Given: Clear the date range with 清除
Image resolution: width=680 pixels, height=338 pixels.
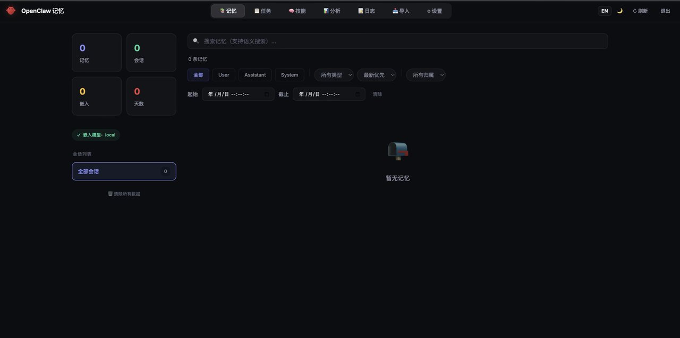Looking at the screenshot, I should click(x=377, y=94).
